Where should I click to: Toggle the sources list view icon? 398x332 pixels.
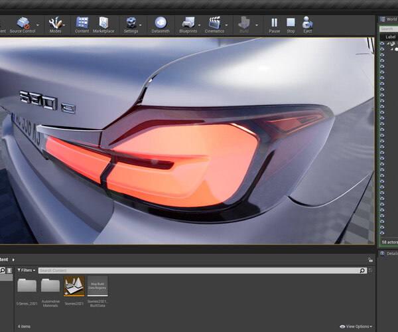click(x=9, y=270)
